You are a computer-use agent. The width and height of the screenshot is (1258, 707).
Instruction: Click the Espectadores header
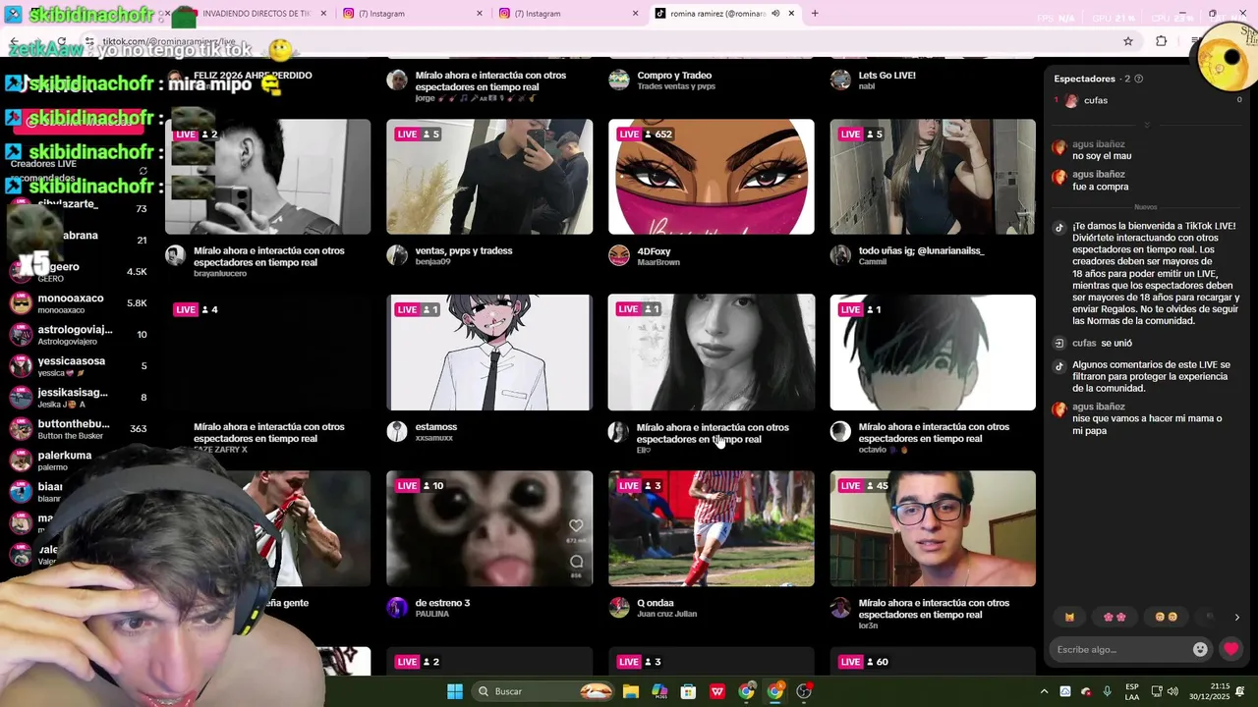[1084, 79]
